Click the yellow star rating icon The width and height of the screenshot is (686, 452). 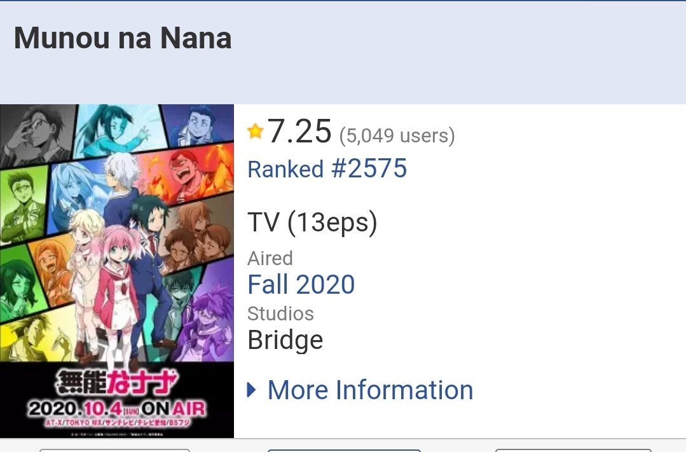click(x=255, y=132)
